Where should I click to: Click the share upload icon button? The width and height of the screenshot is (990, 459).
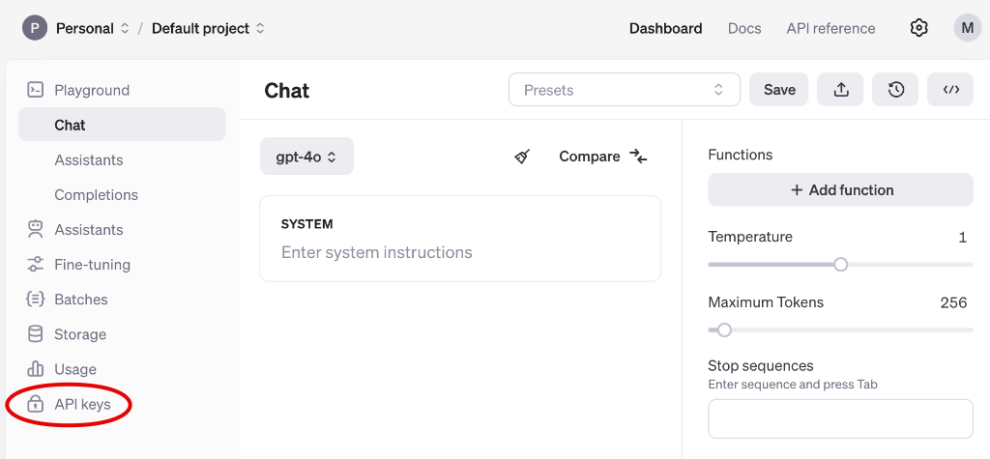pyautogui.click(x=840, y=90)
